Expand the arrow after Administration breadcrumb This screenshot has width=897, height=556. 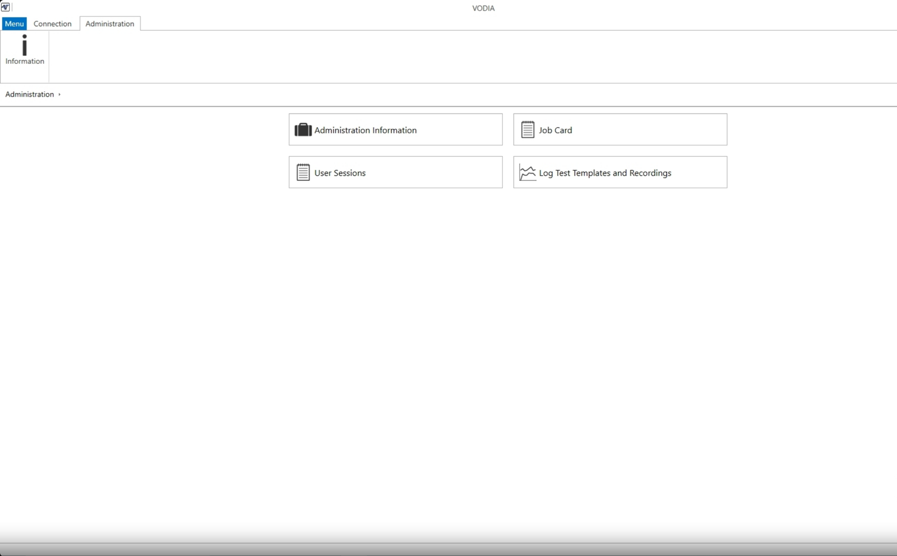click(x=59, y=95)
